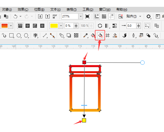The image size is (164, 132).
Task: Open the 工具(O) menu
Action: (88, 10)
